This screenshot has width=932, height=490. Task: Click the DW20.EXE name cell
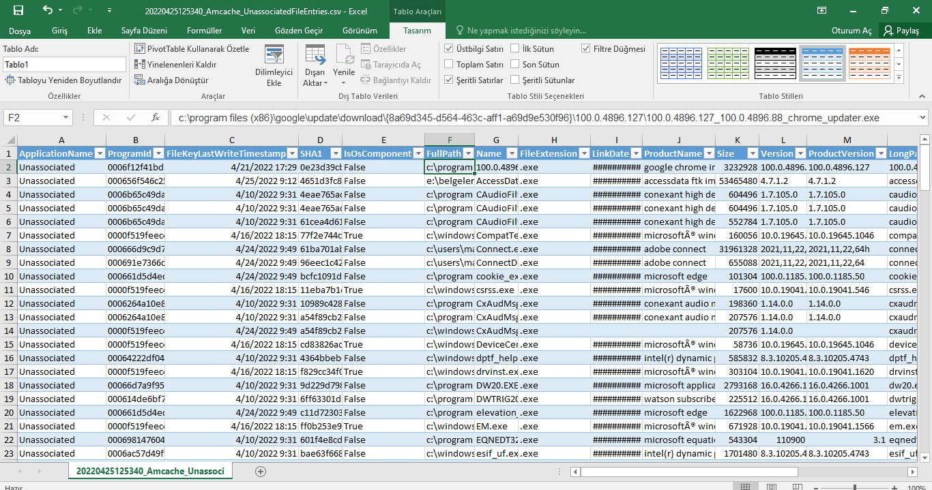[x=496, y=385]
